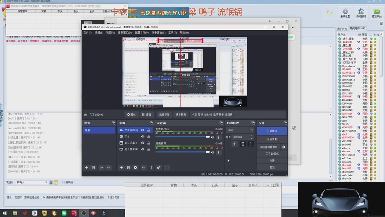Delete the selected source in 来源 dock
This screenshot has height=217, width=385.
pyautogui.click(x=128, y=167)
